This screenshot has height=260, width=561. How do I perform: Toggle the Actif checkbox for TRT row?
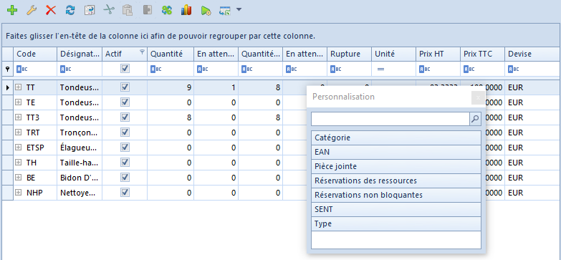click(x=125, y=133)
